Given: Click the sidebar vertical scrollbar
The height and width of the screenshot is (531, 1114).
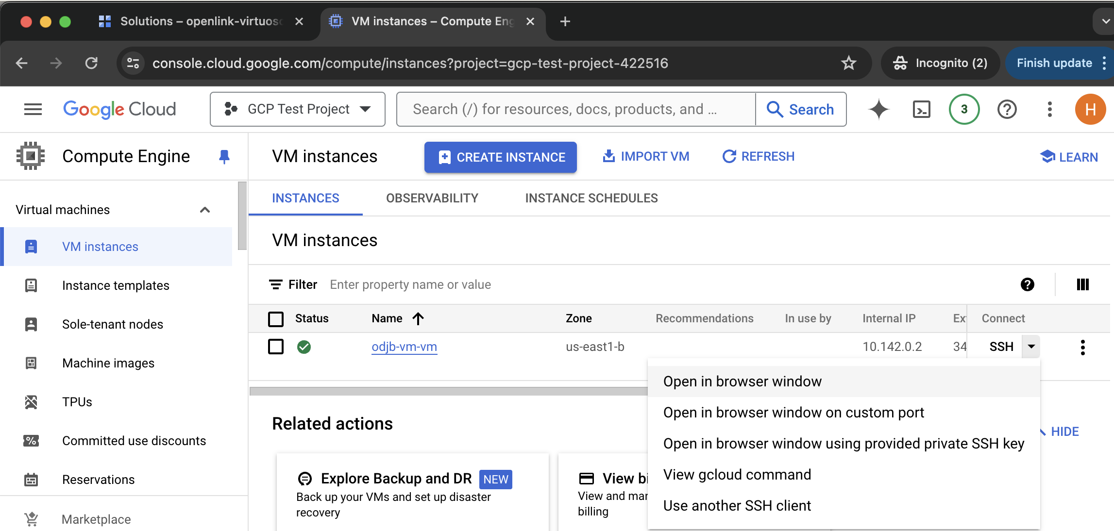Looking at the screenshot, I should pos(242,216).
